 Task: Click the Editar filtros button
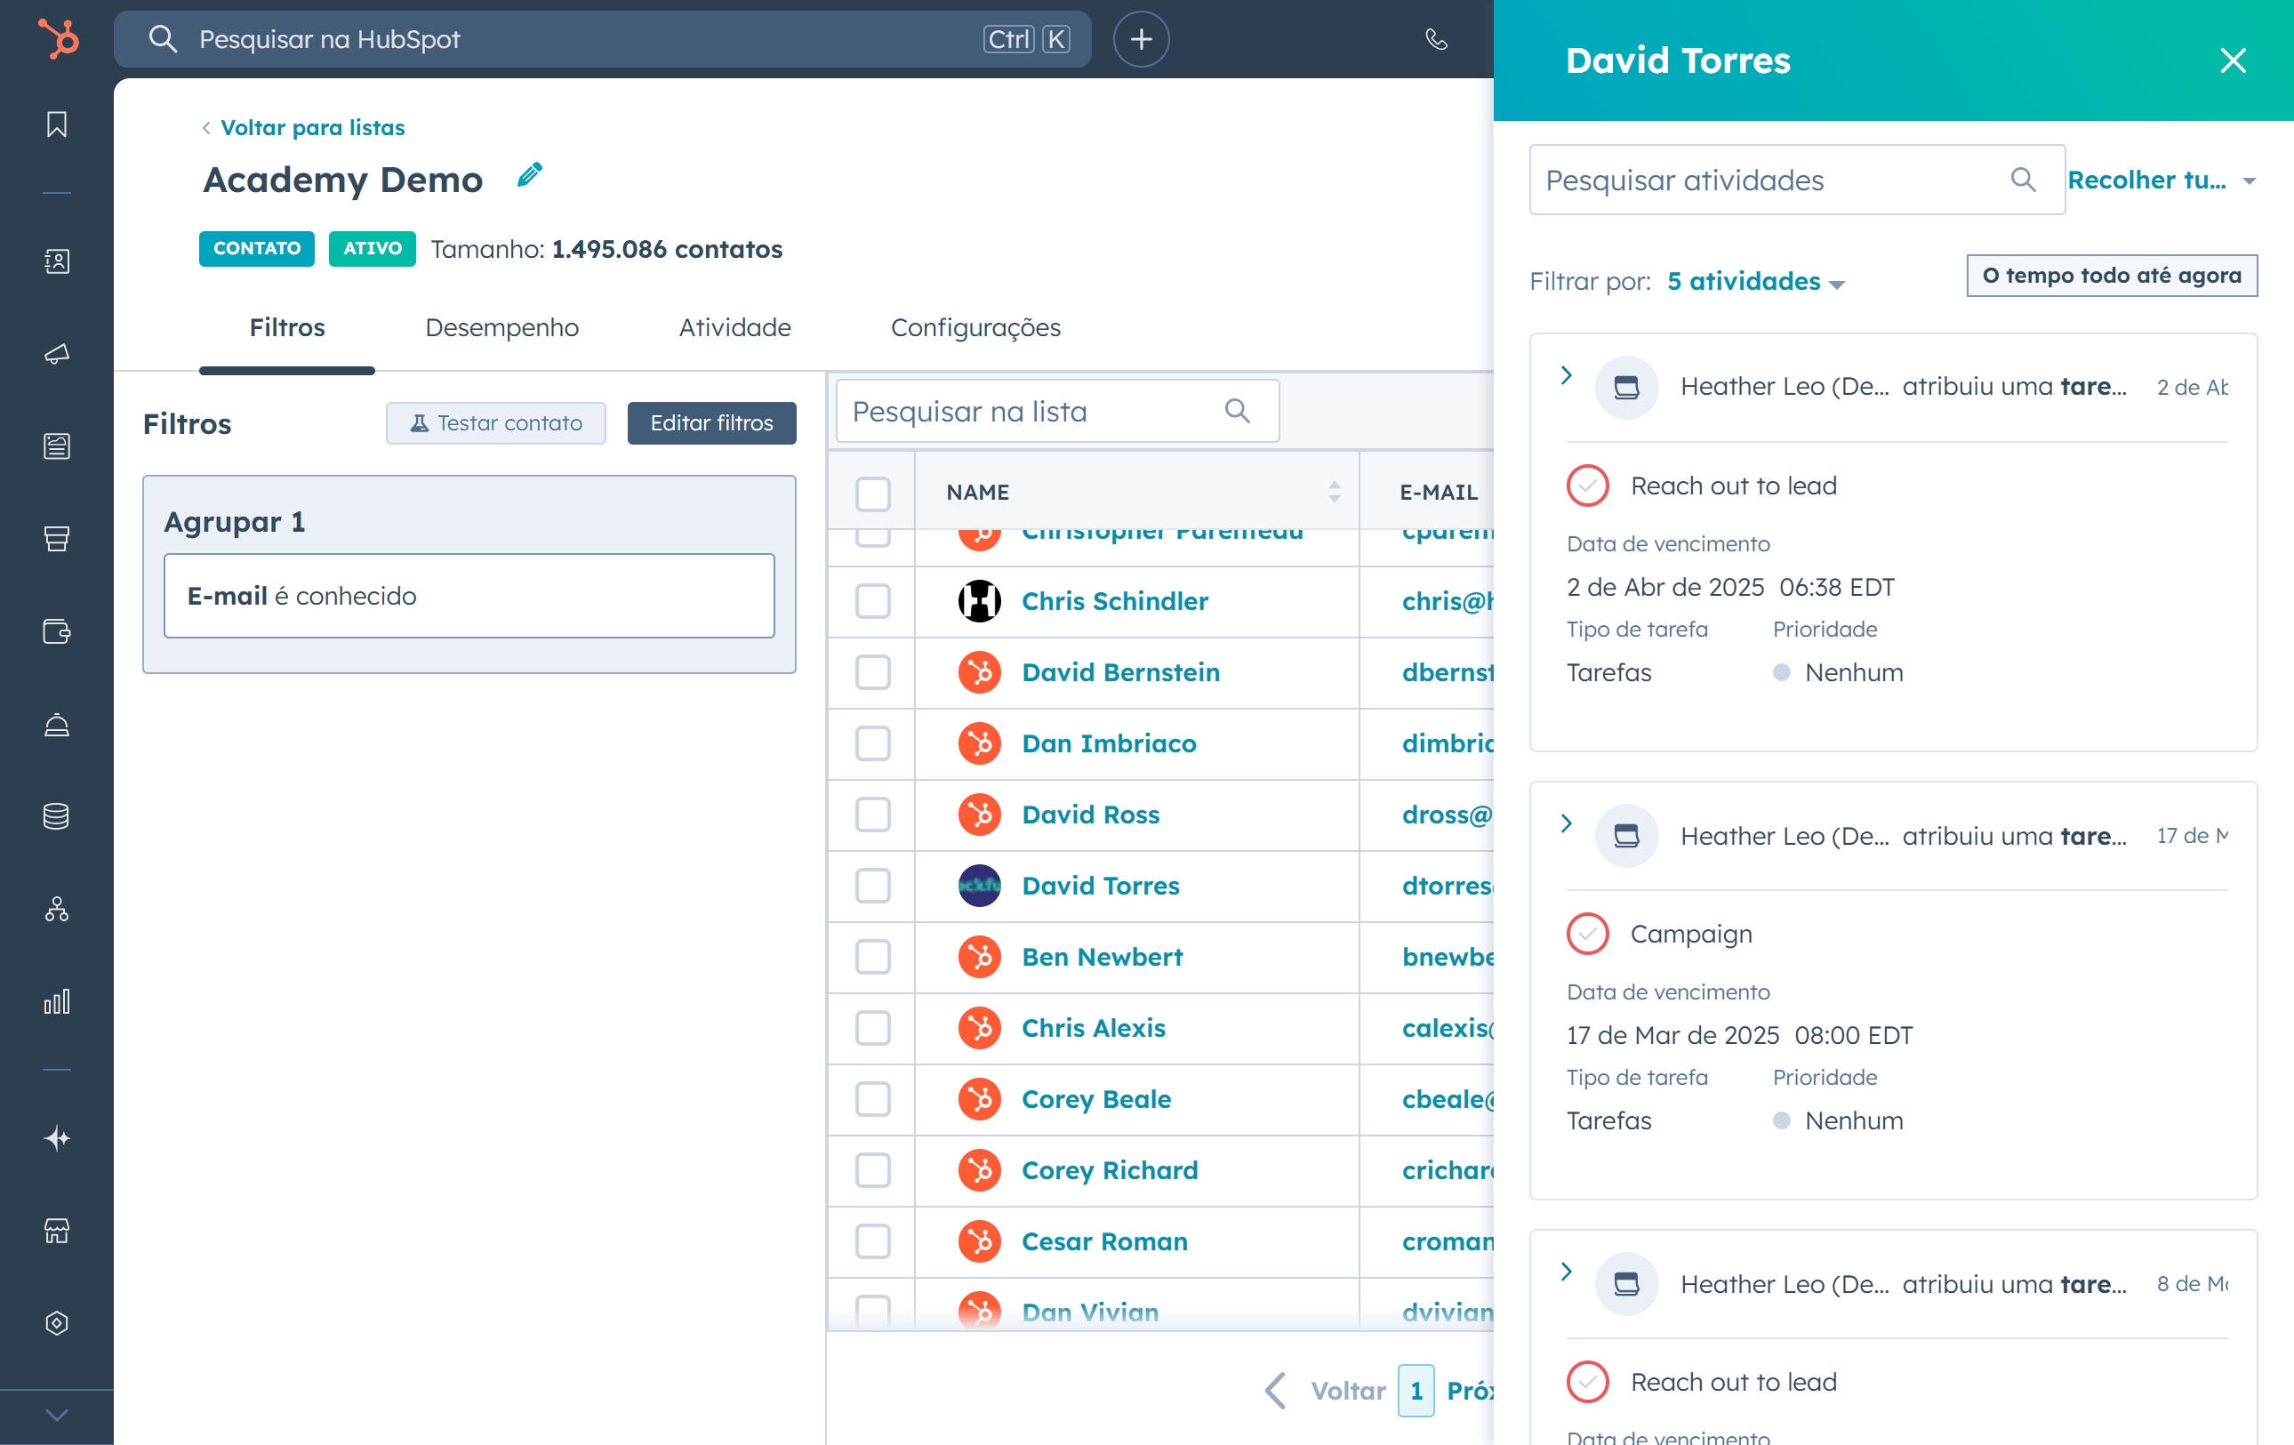click(x=711, y=423)
